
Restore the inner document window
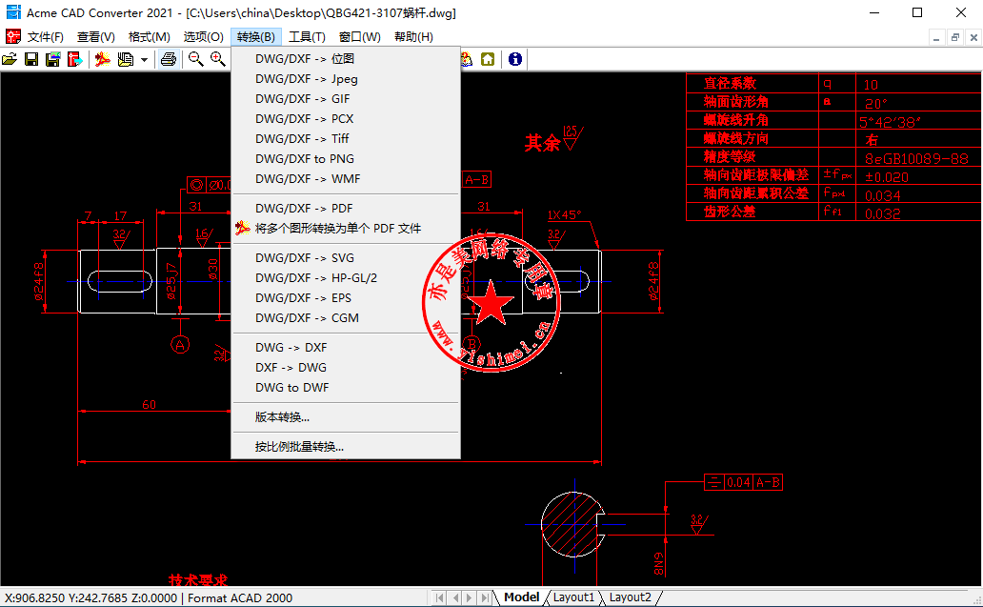pos(954,37)
